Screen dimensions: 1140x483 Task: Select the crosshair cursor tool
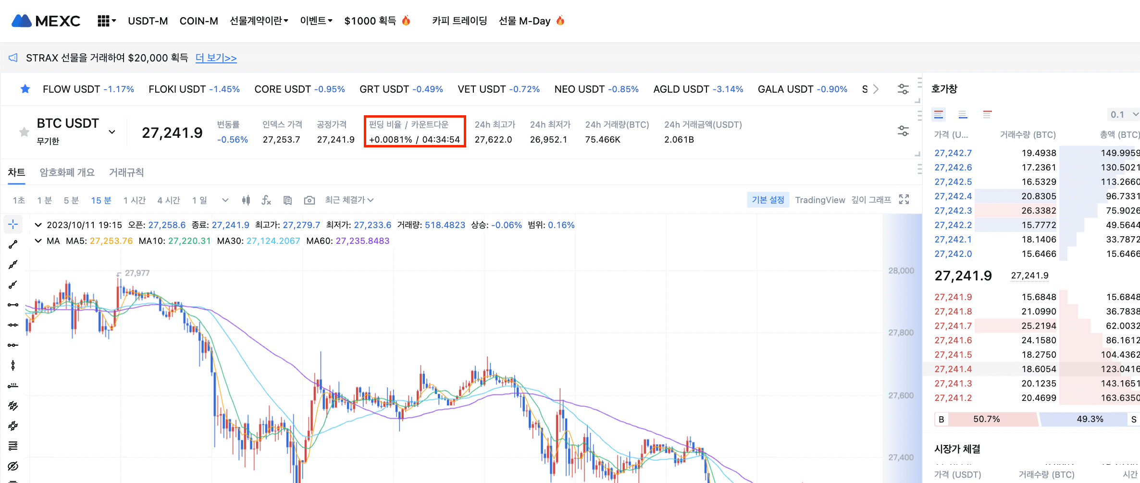pyautogui.click(x=13, y=224)
